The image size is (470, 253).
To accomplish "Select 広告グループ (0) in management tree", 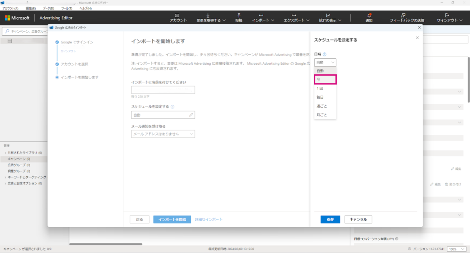I will click(x=19, y=165).
